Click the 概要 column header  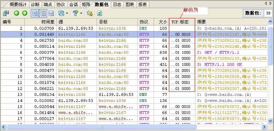(x=231, y=22)
